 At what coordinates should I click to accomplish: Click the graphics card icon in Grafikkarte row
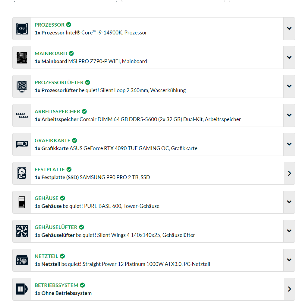point(22,144)
